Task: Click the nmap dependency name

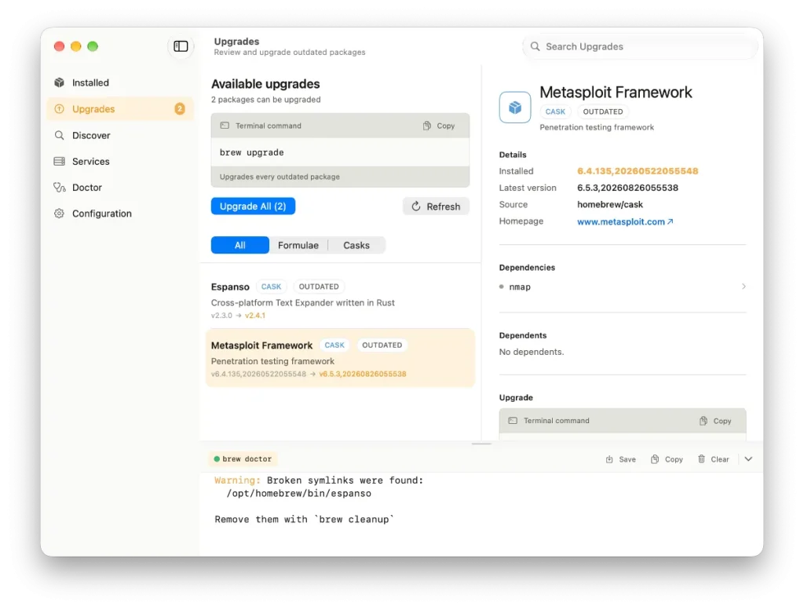Action: (520, 287)
